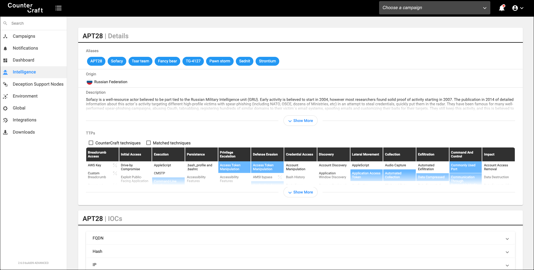Expand the Hash IOC section
Screen dimensions: 534x270
pos(300,251)
